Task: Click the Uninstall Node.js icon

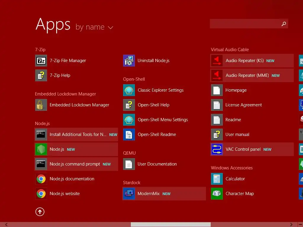Action: coord(129,61)
